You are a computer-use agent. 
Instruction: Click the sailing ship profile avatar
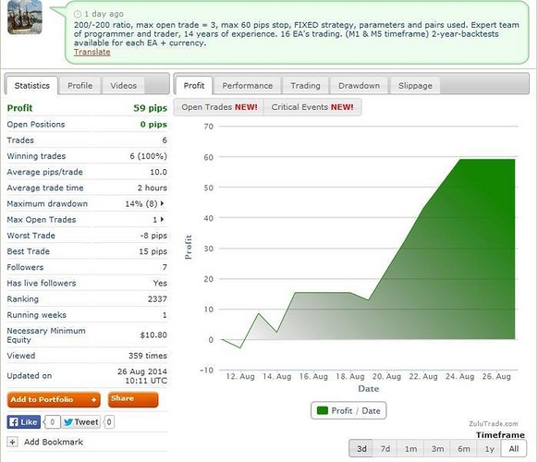pyautogui.click(x=25, y=18)
